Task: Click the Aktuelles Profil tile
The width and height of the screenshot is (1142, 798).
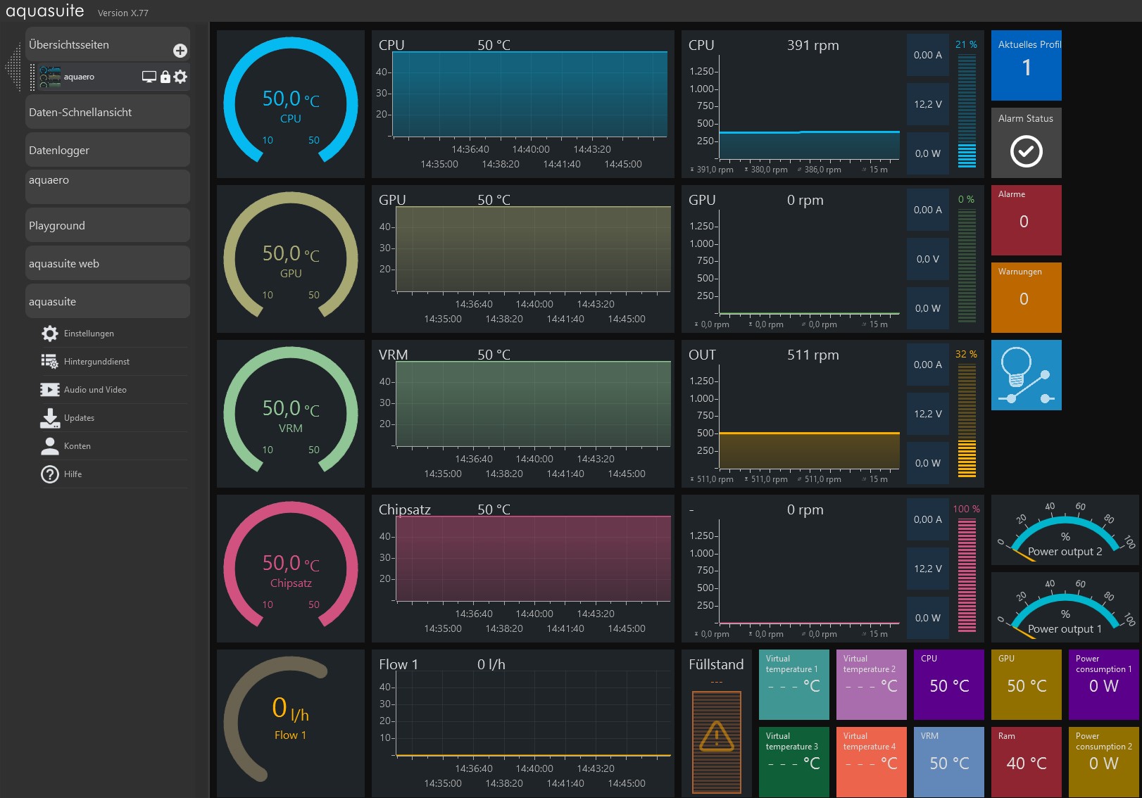Action: tap(1026, 65)
